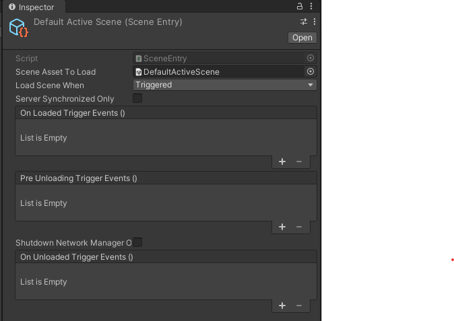454x321 pixels.
Task: Add an On Loaded Trigger Events entry
Action: click(282, 162)
